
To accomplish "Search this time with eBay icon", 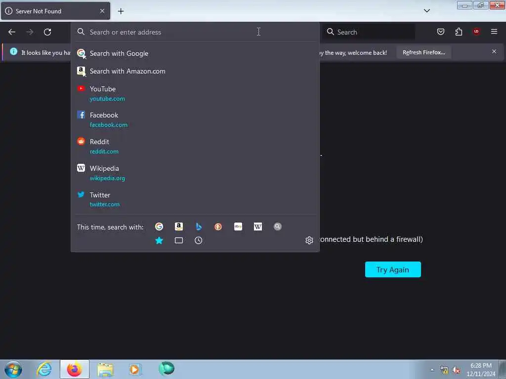I will click(238, 227).
